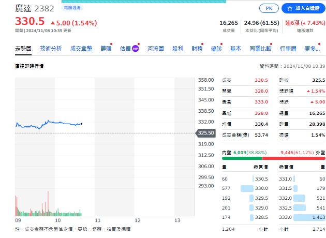The width and height of the screenshot is (326, 238).
Task: Click the 24.96 (61.55) P/E ratio value
Action: (261, 23)
